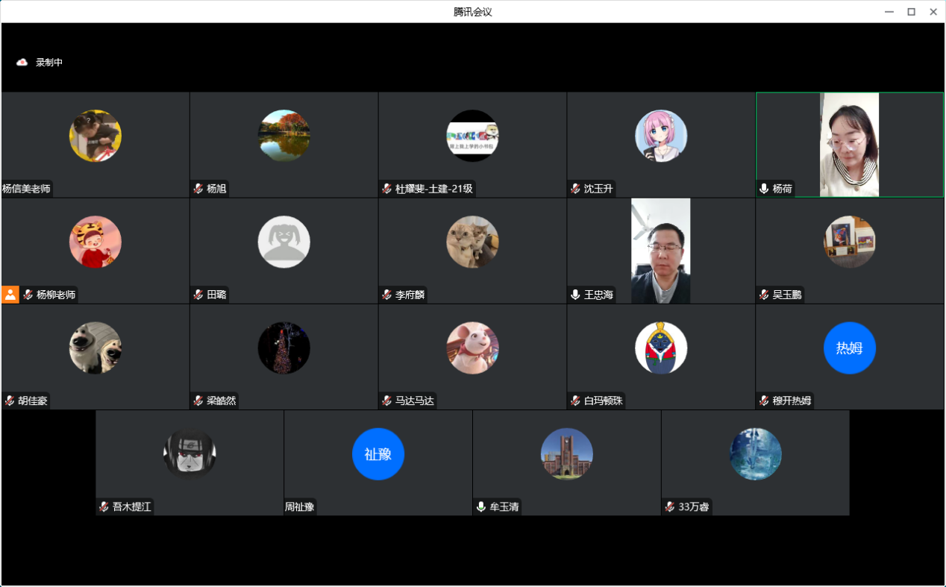Click the blue 祉豫 avatar circle
Viewport: 946px width, 587px height.
click(378, 453)
